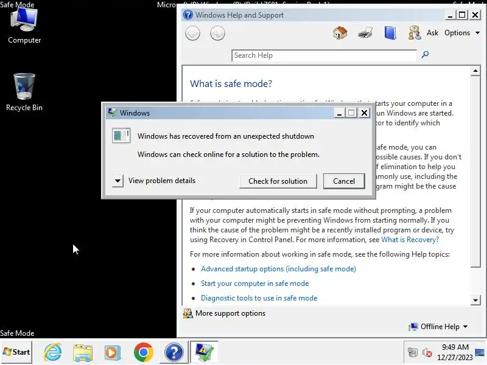The height and width of the screenshot is (365, 487).
Task: Cancel the unexpected shutdown dialog
Action: pyautogui.click(x=344, y=181)
